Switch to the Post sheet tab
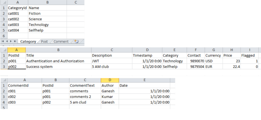Screen dimensions: 261x120 tap(44, 42)
